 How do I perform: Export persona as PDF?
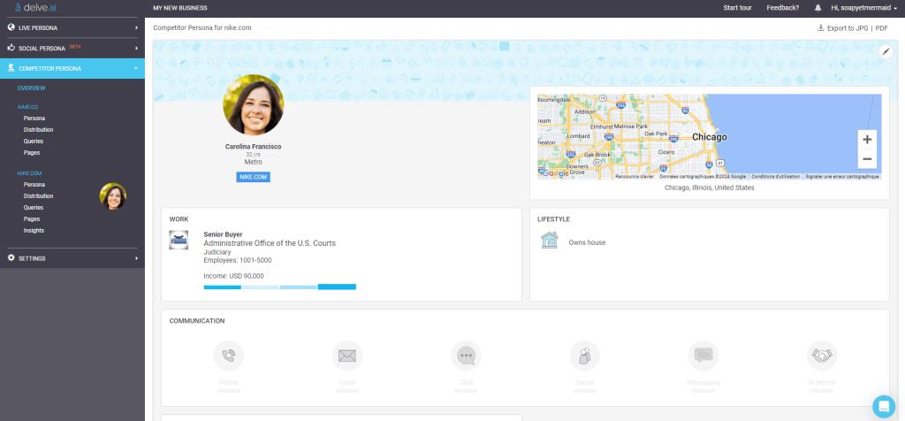coord(881,27)
